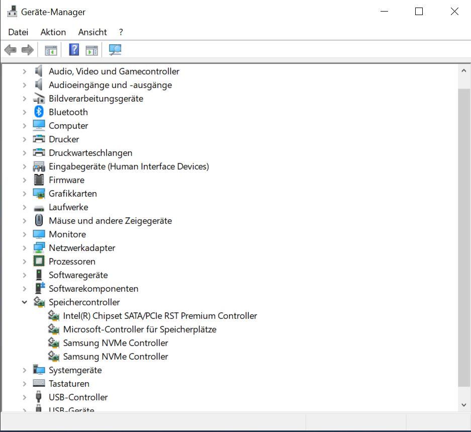Select the Softwarekomponenten label

click(93, 289)
